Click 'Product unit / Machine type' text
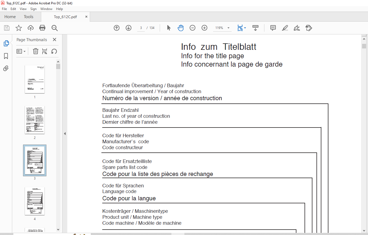Screen dimensions: 368x235 [x=132, y=217]
